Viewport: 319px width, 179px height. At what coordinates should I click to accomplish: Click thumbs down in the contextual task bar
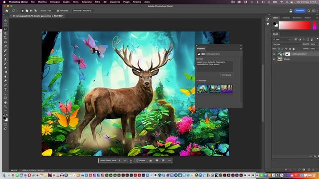[x=157, y=161]
